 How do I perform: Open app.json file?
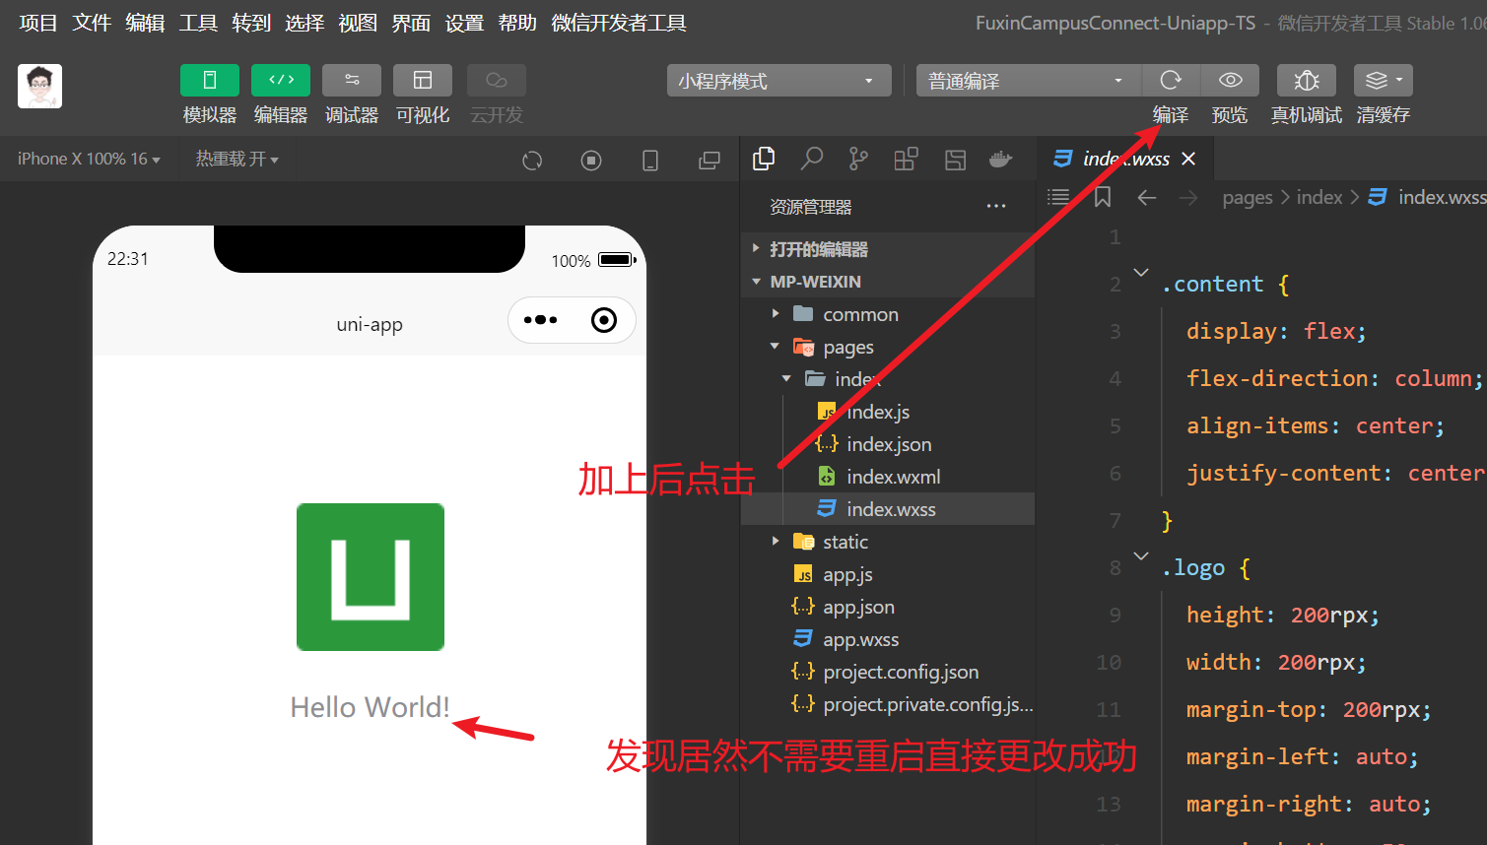coord(888,607)
